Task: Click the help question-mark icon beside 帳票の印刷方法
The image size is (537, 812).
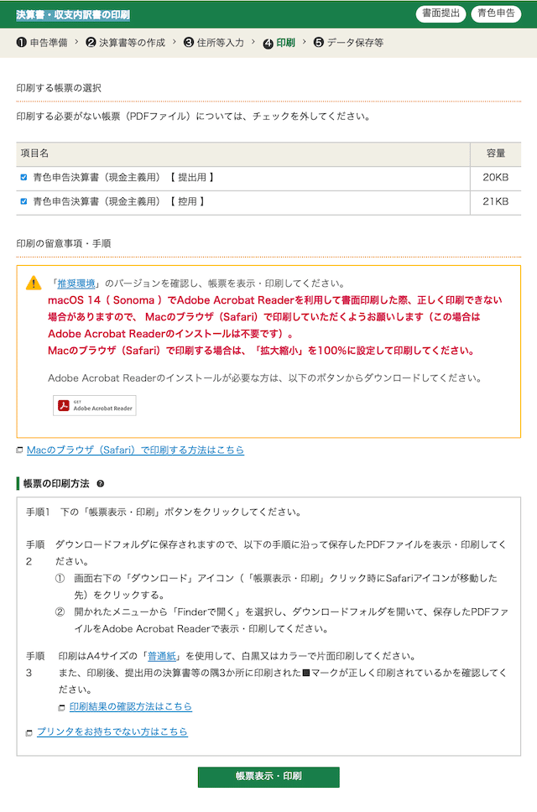Action: pos(101,484)
